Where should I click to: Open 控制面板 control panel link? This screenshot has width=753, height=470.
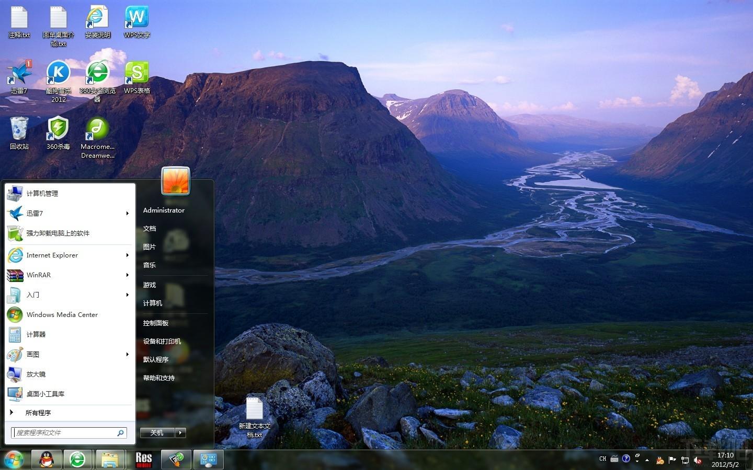(x=156, y=323)
